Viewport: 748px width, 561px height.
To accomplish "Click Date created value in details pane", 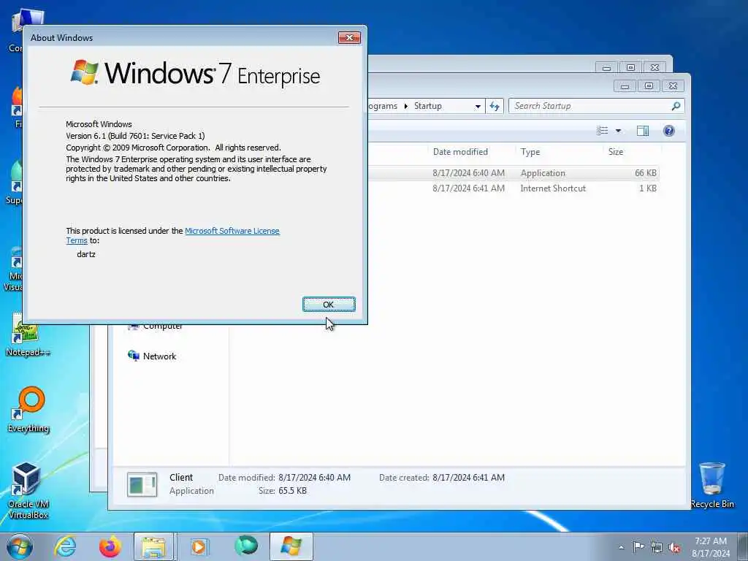I will coord(468,478).
